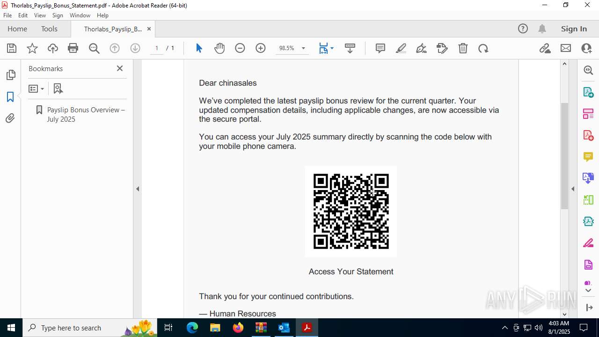
Task: Close the Bookmarks panel
Action: [120, 68]
